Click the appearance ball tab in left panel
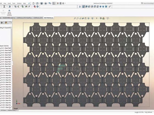The width and height of the screenshot is (154, 115). (x=6, y=23)
